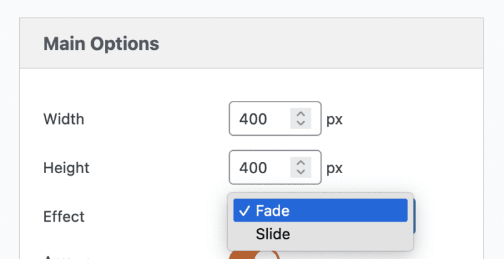The image size is (504, 259).
Task: Choose Slide from the Effect list
Action: click(x=320, y=234)
